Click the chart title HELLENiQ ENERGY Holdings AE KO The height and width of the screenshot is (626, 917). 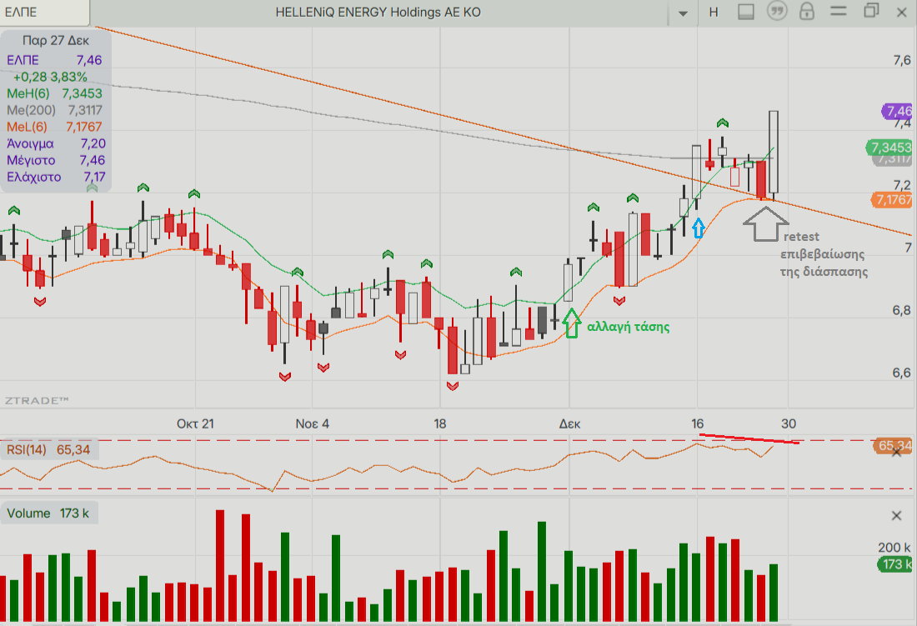378,13
